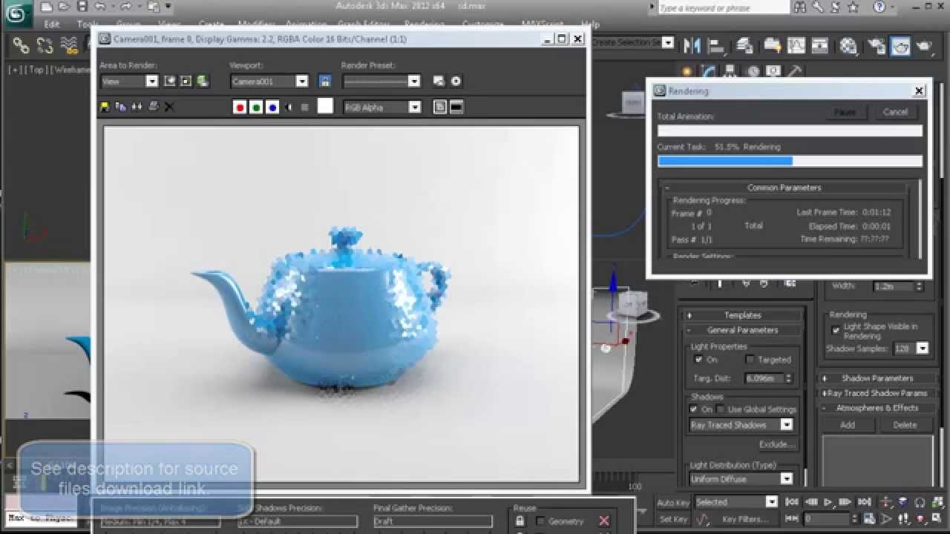This screenshot has width=950, height=534.
Task: Click the Edit Region icon next to Area to Render
Action: 169,81
